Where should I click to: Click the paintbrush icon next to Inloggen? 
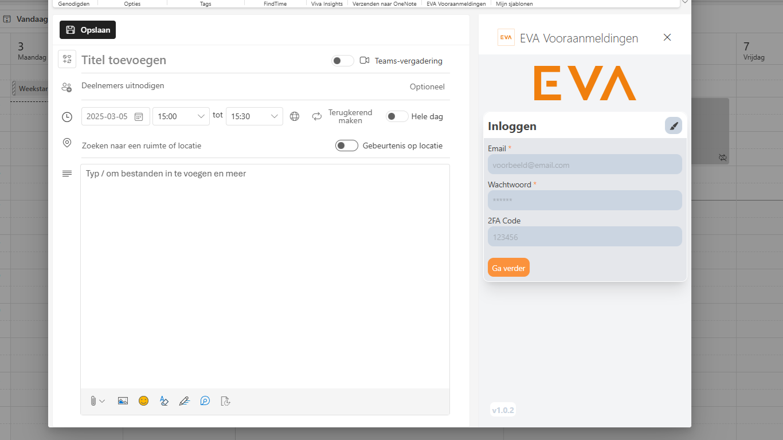tap(674, 125)
